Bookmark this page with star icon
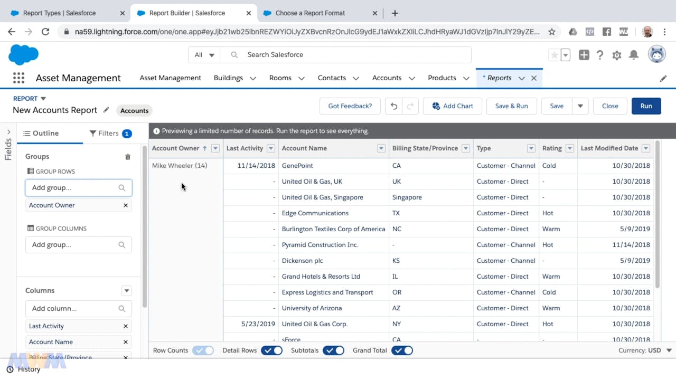Viewport: 676px width, 380px height. click(x=552, y=32)
